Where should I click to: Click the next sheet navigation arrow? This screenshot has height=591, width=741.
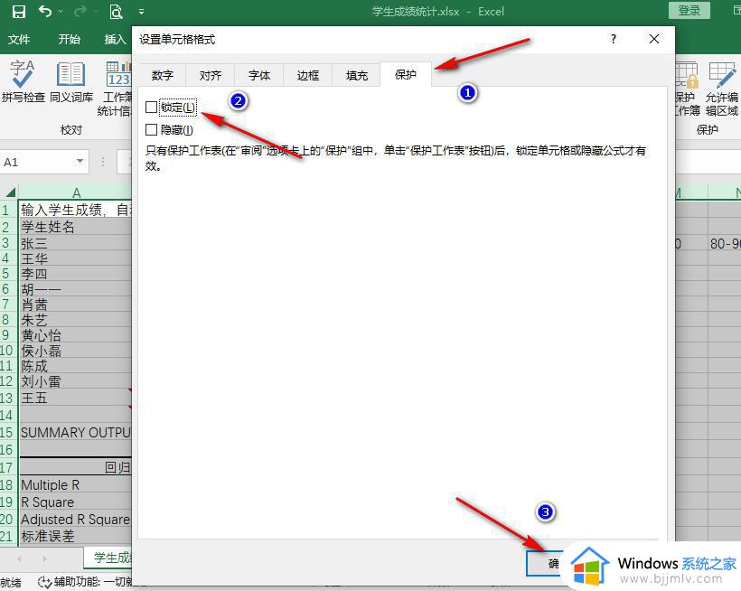point(45,558)
